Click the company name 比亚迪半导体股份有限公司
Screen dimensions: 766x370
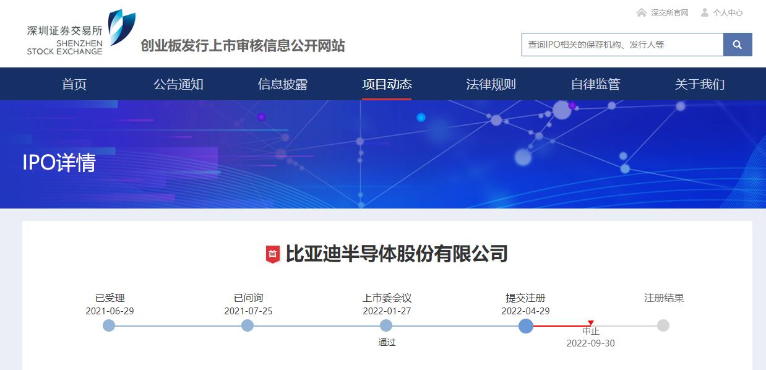coord(397,254)
